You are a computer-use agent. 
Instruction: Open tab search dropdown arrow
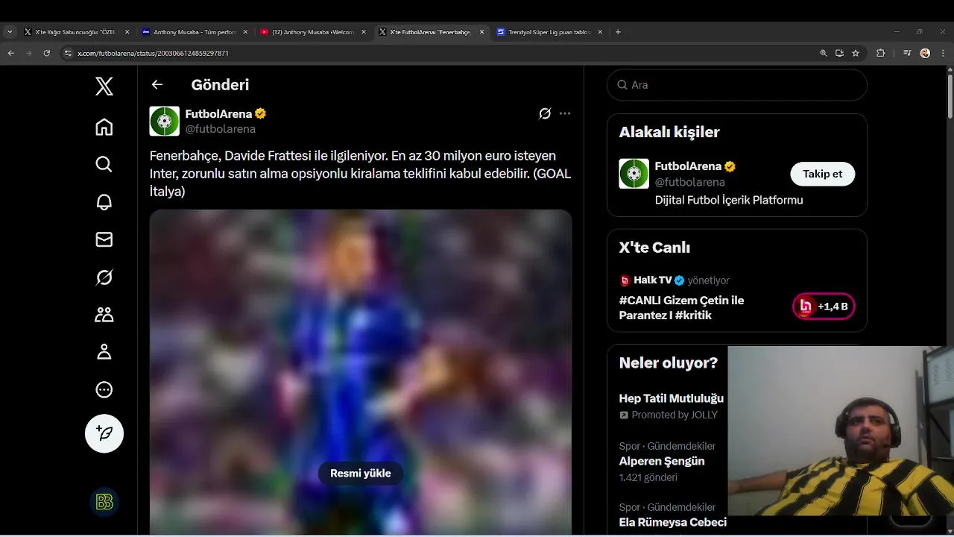coord(10,32)
